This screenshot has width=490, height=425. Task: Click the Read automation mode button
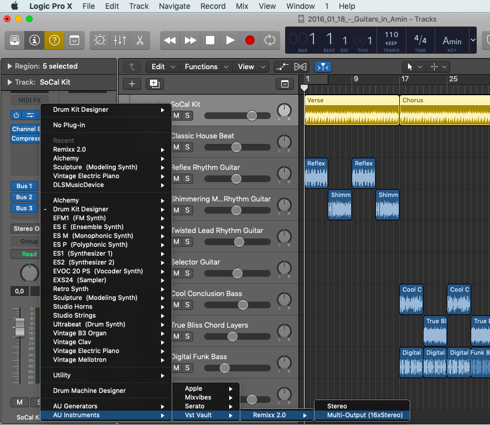[25, 254]
